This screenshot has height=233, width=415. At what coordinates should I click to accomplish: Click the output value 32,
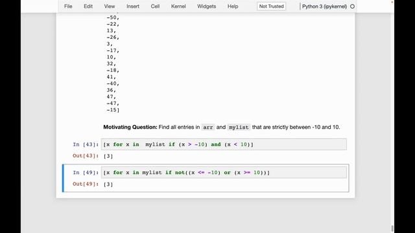coord(112,63)
